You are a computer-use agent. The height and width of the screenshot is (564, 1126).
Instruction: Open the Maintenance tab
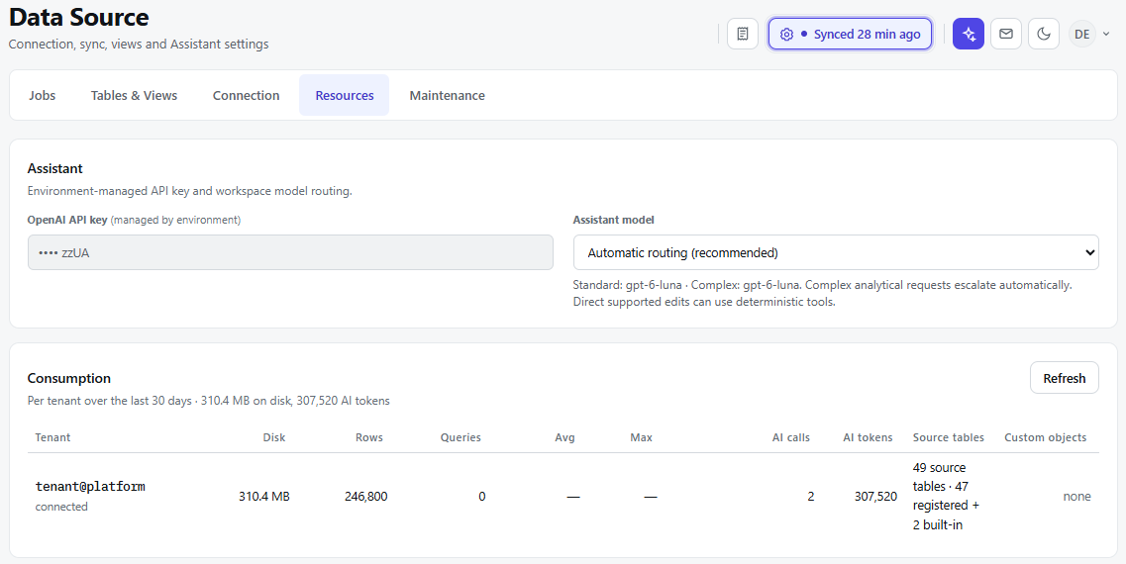coord(448,95)
